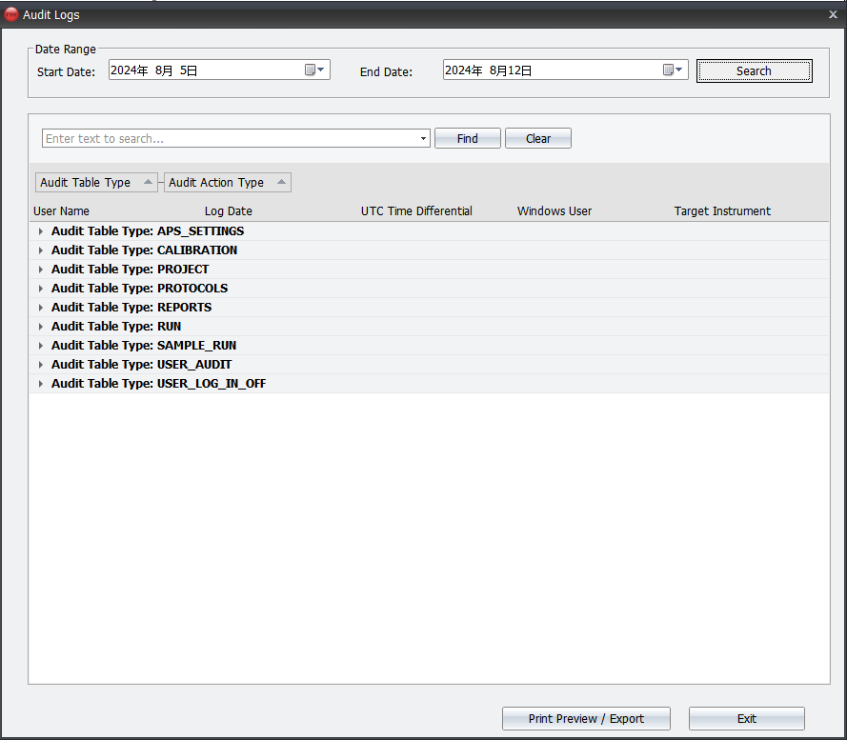Viewport: 847px width, 740px height.
Task: Select the row text 'Audit Table Type: USER_AUDIT'
Action: 142,365
